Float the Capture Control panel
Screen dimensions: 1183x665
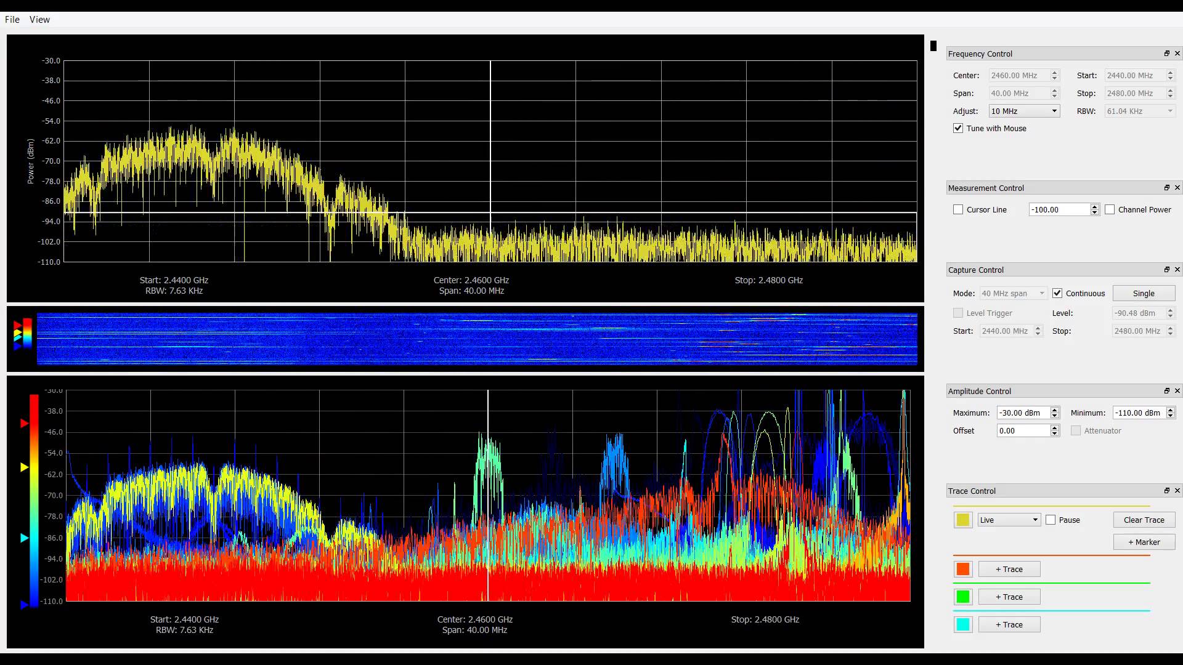click(1167, 269)
